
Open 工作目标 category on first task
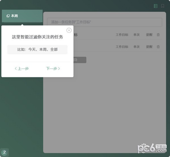(122, 35)
